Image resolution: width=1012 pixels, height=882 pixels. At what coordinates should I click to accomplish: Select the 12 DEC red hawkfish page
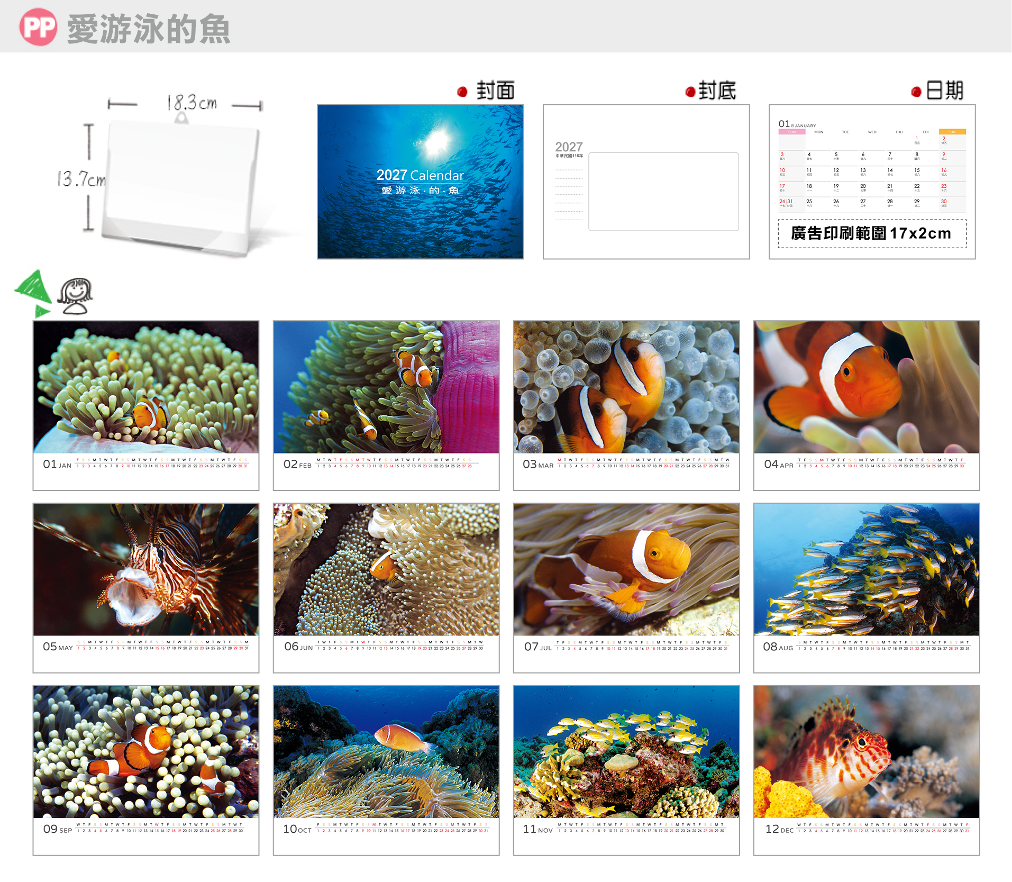[x=867, y=770]
